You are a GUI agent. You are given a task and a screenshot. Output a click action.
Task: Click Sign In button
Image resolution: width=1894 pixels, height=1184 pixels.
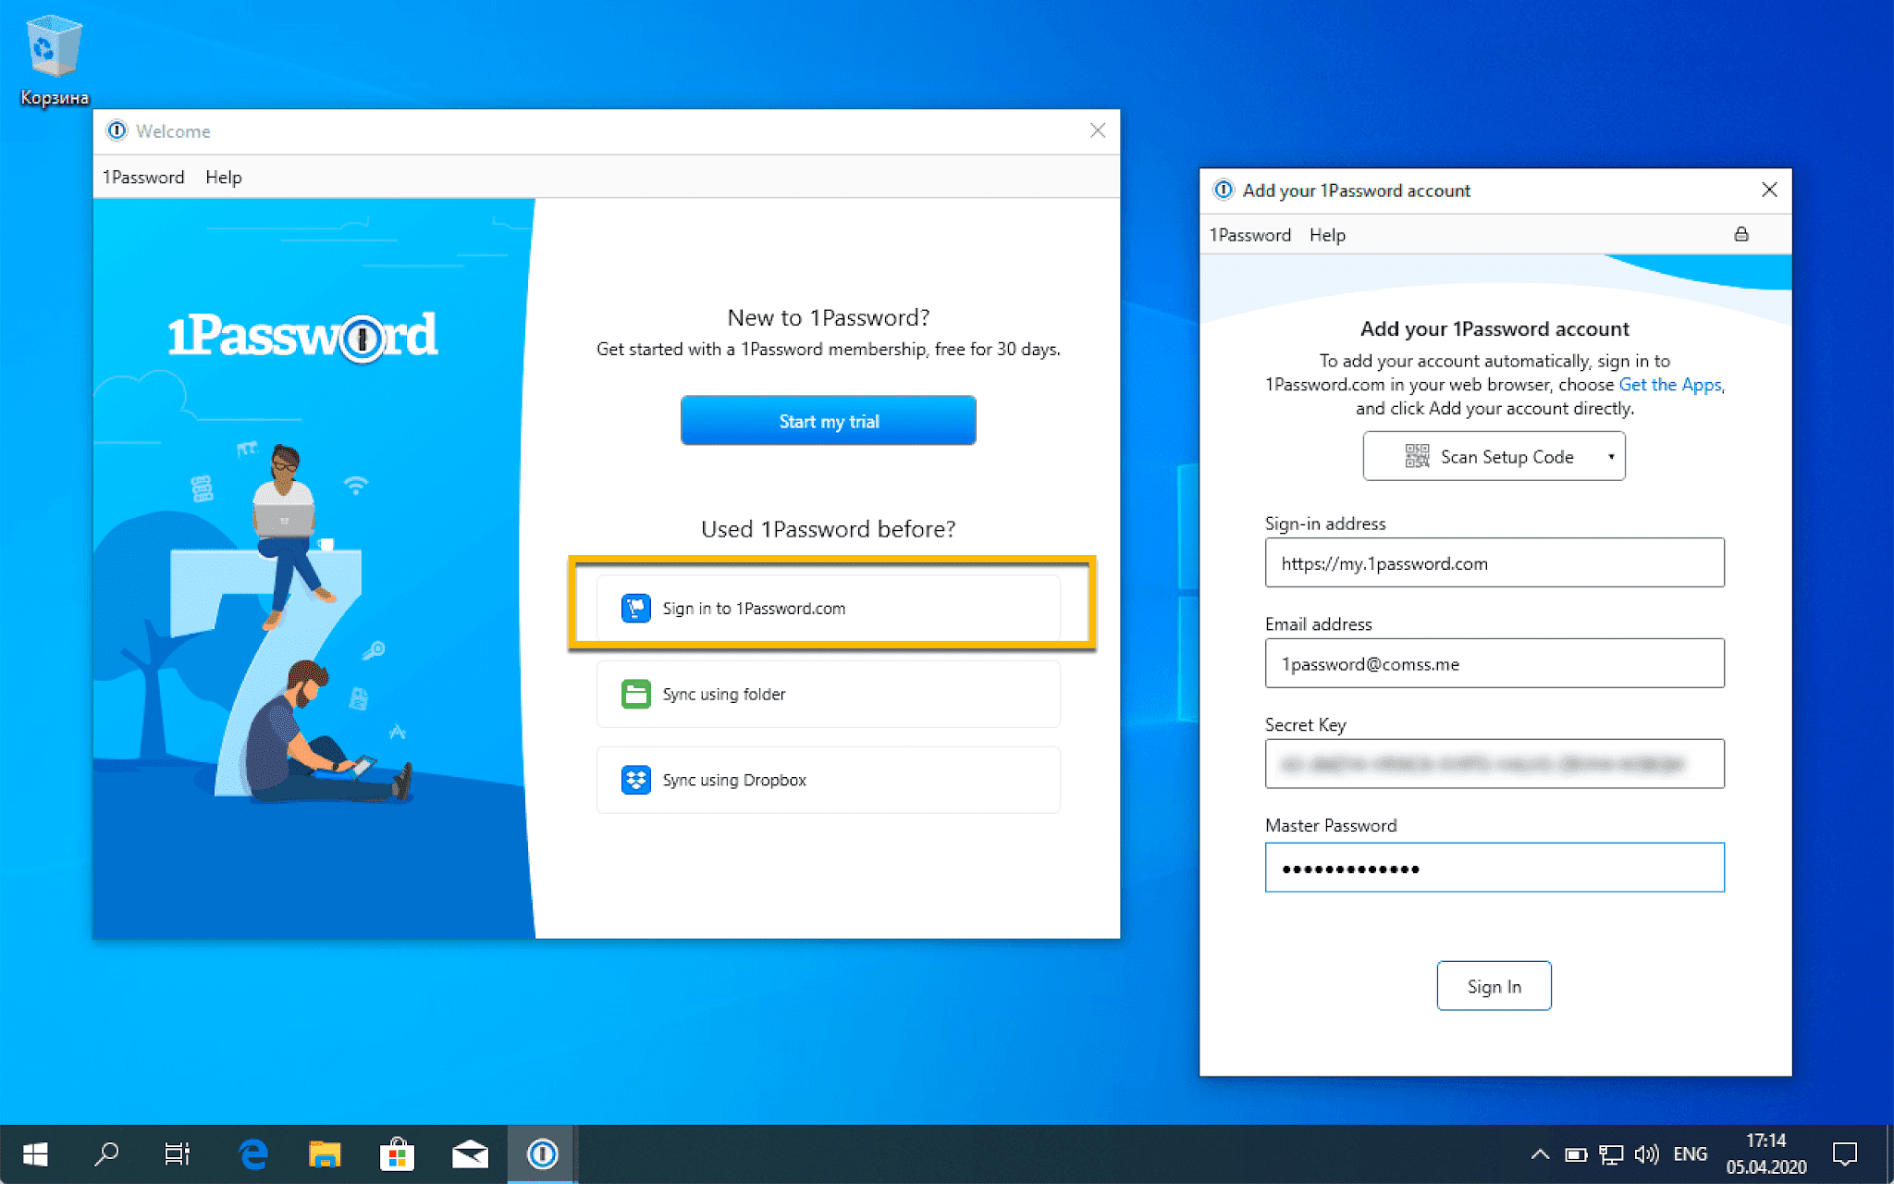1494,986
